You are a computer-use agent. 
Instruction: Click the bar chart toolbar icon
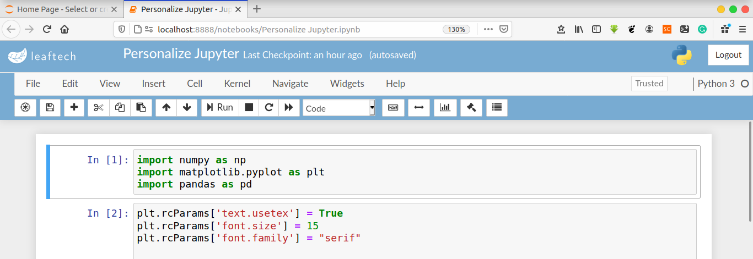tap(445, 108)
